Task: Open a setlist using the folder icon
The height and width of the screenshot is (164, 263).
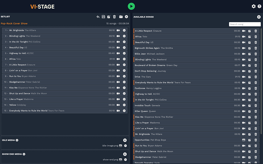Action: pos(121,17)
